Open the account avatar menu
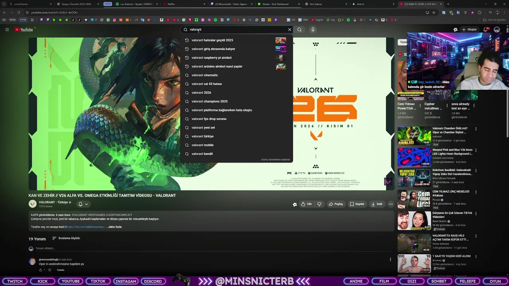509x286 pixels. pos(497,29)
